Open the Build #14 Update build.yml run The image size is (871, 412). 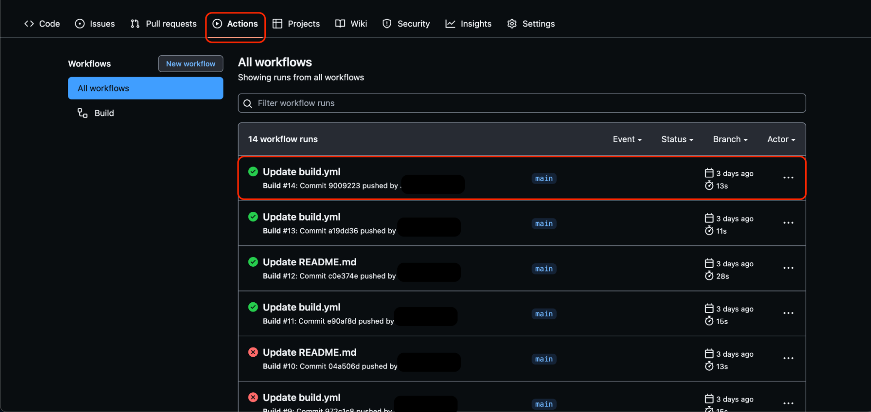tap(301, 172)
